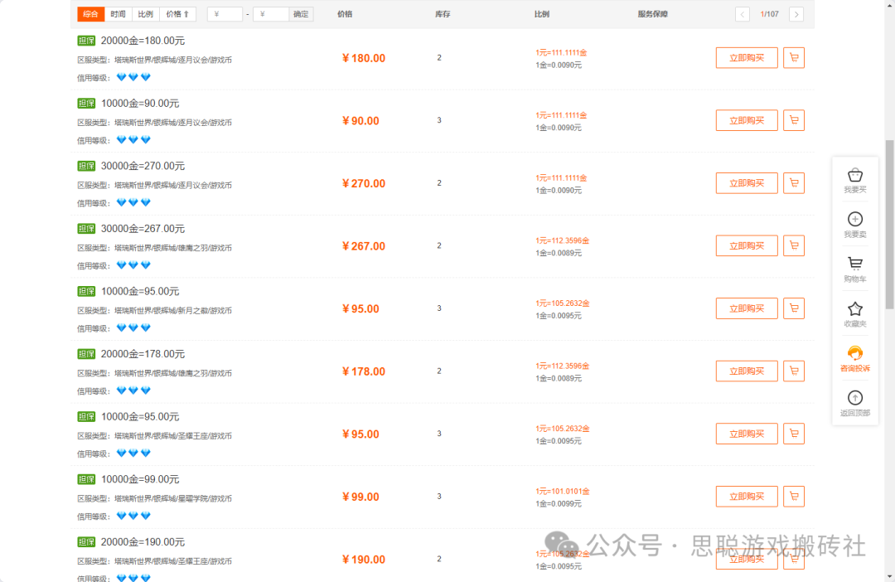Open the 10000金=90.00元 listing title
This screenshot has height=582, width=895.
(140, 104)
